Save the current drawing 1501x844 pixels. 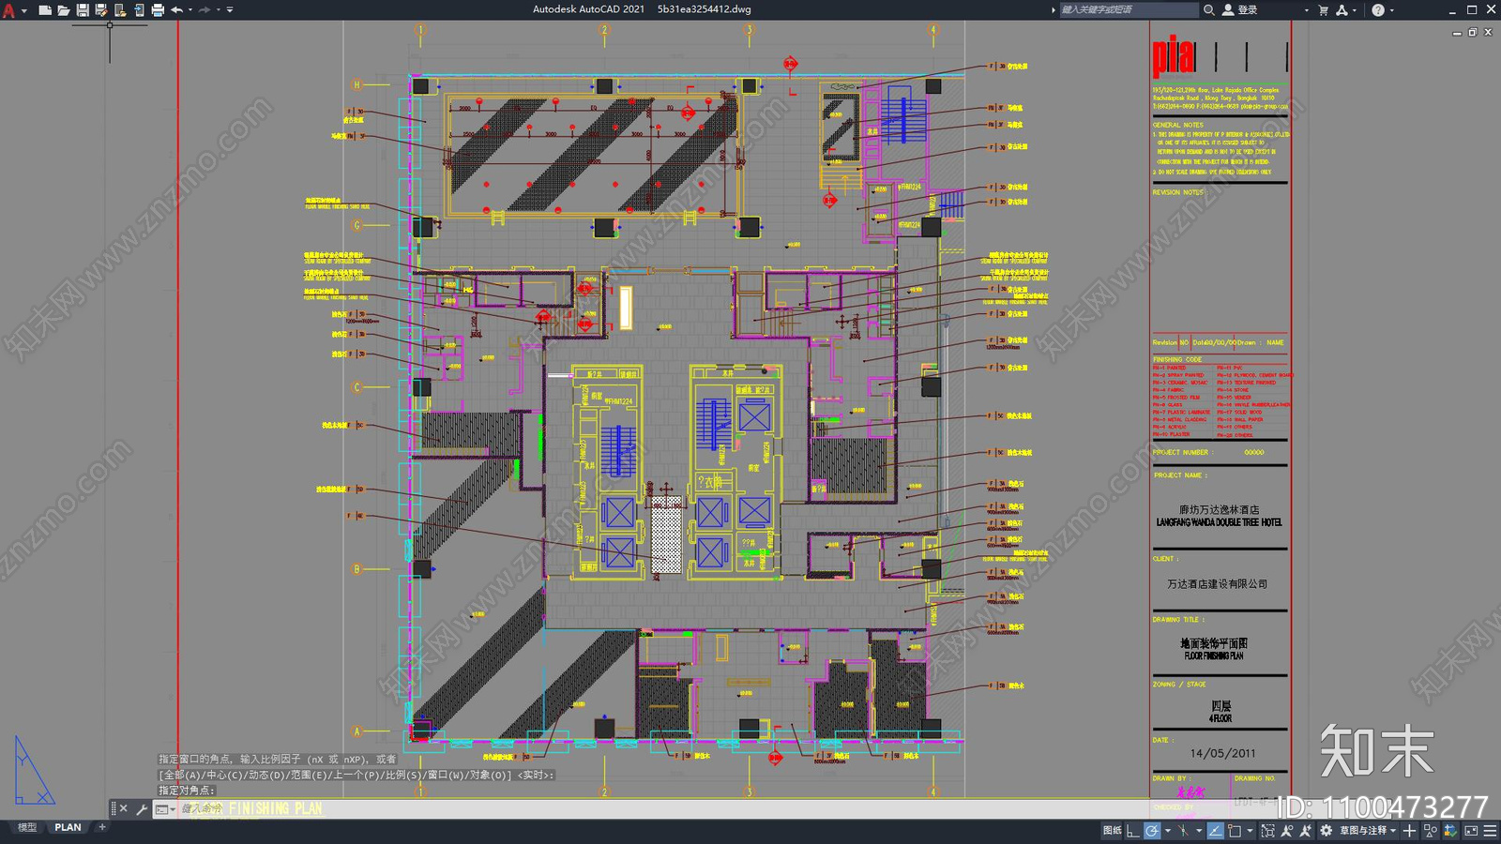coord(83,10)
